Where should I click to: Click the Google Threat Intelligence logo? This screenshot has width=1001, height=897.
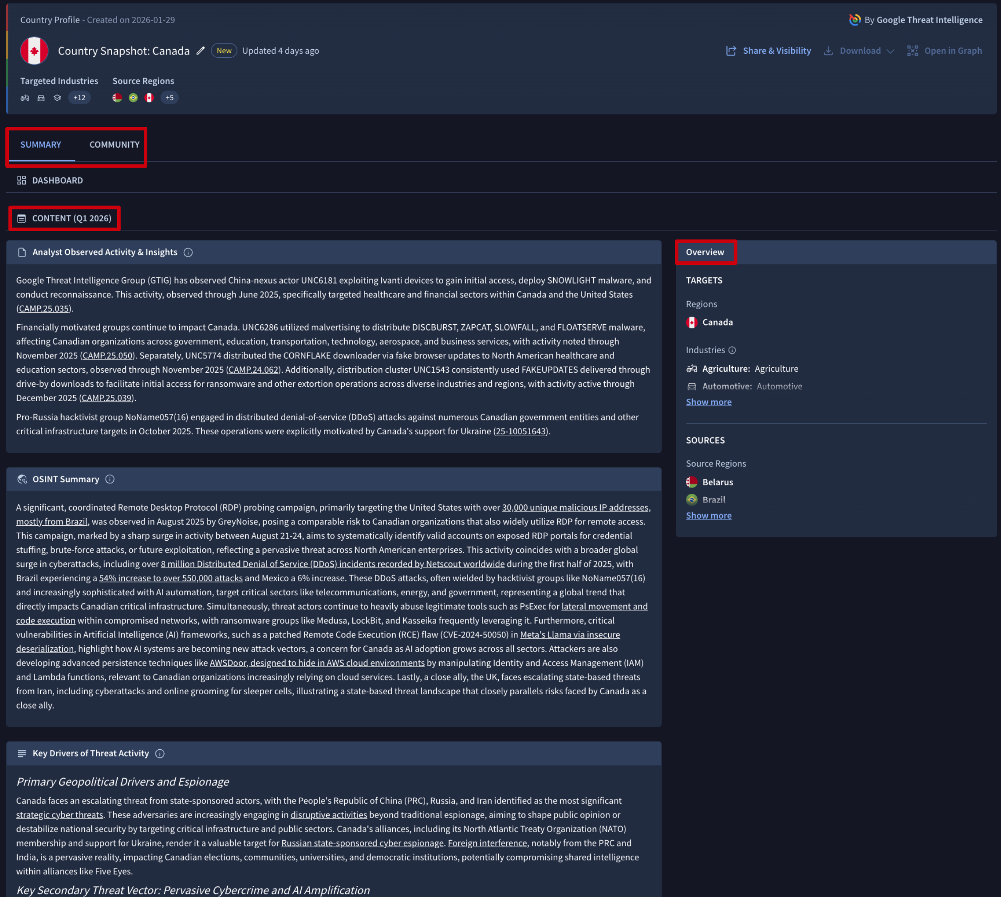point(855,20)
